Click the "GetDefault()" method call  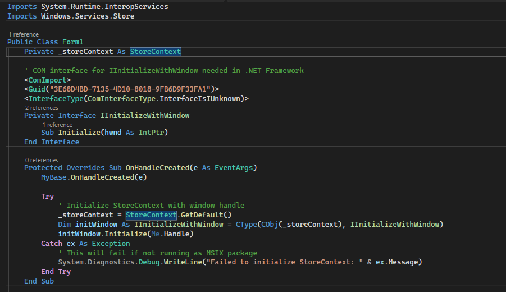click(x=206, y=215)
